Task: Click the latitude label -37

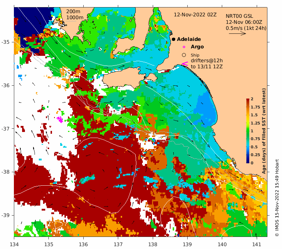Action: 5,129
